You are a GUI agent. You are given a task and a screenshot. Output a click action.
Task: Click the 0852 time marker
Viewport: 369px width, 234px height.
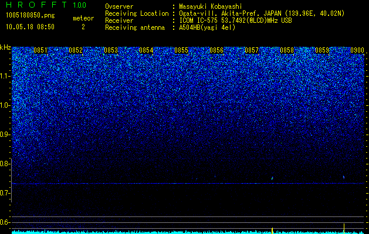coord(76,50)
